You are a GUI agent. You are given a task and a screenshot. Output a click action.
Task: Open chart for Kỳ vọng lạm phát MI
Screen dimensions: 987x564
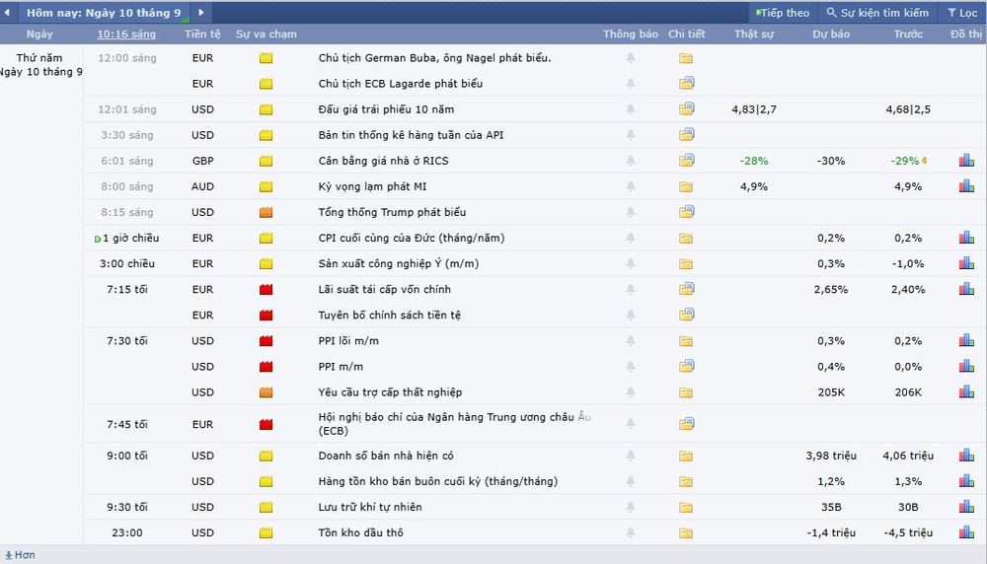[967, 186]
